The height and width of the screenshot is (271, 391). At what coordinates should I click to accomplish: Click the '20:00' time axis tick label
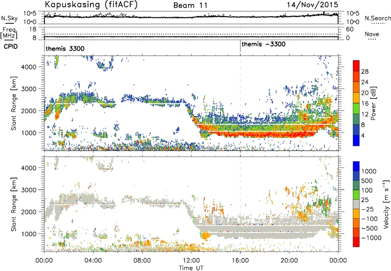(289, 261)
